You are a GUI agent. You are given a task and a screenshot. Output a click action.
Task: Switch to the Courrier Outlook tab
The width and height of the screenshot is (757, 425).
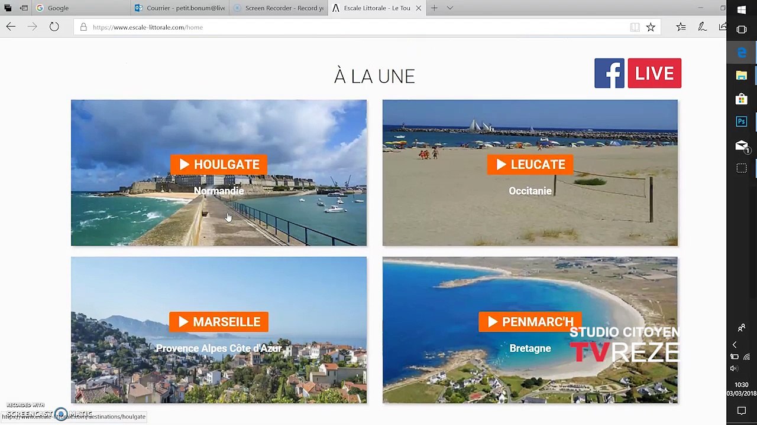click(179, 8)
